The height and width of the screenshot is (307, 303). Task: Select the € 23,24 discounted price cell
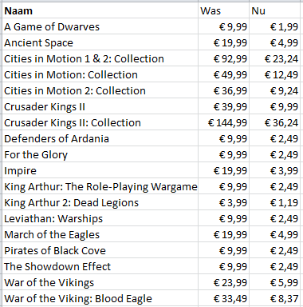(274, 58)
